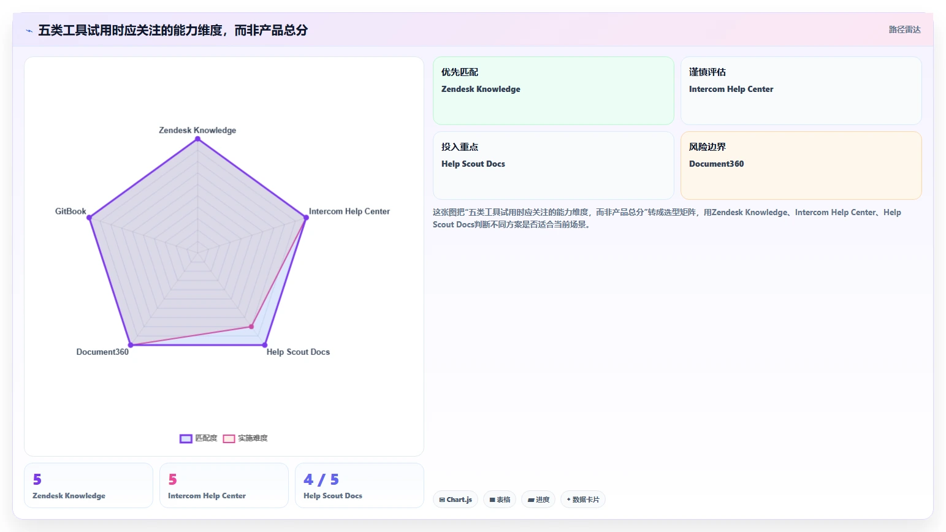Click the 进度 chip icon
The width and height of the screenshot is (946, 532).
(x=531, y=500)
